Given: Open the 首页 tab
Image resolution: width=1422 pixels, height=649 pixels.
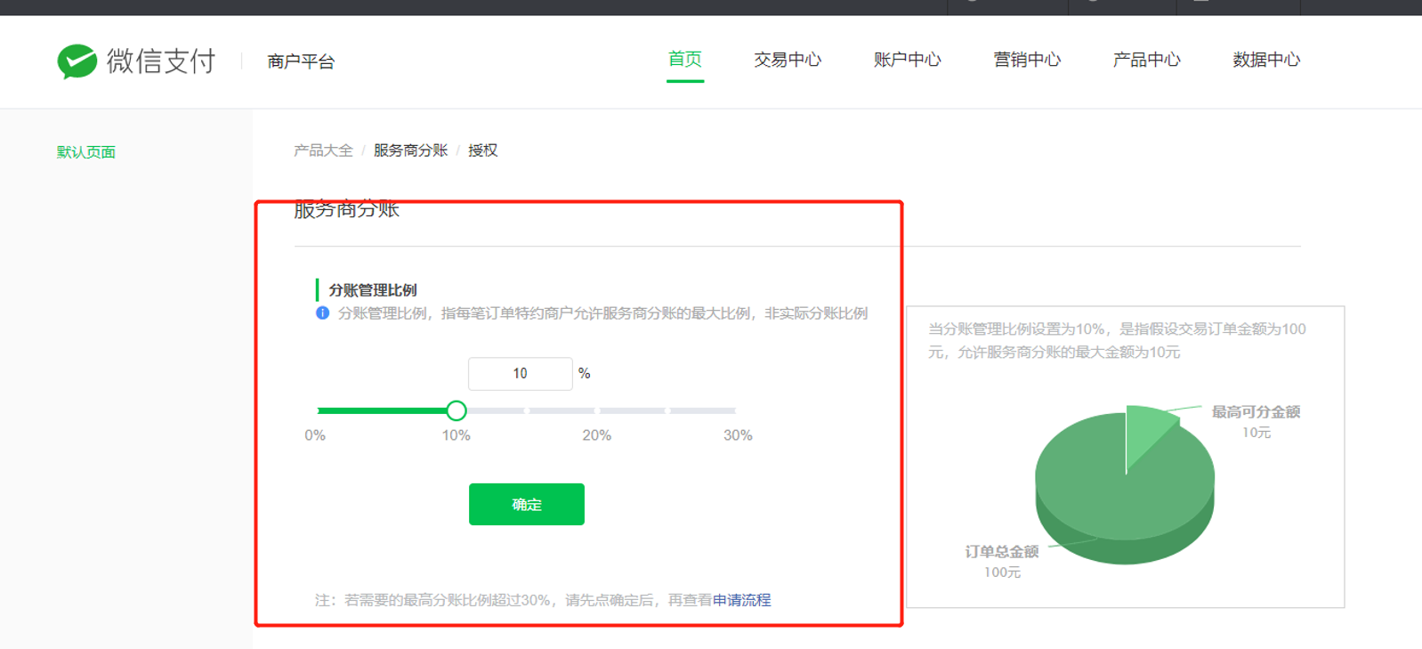Looking at the screenshot, I should tap(685, 60).
